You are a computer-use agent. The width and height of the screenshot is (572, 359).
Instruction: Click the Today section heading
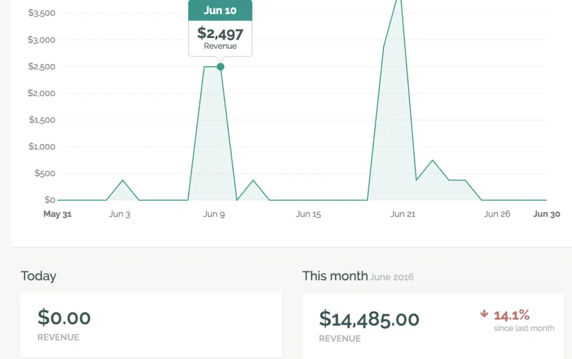(x=39, y=276)
